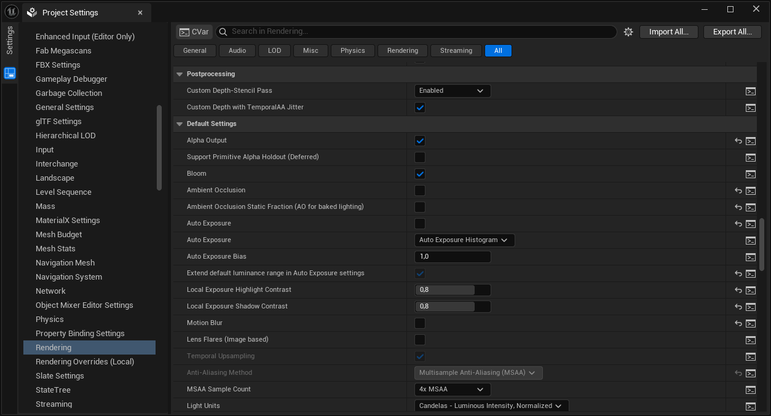Select the Streaming filter tab
This screenshot has width=771, height=416.
(456, 51)
